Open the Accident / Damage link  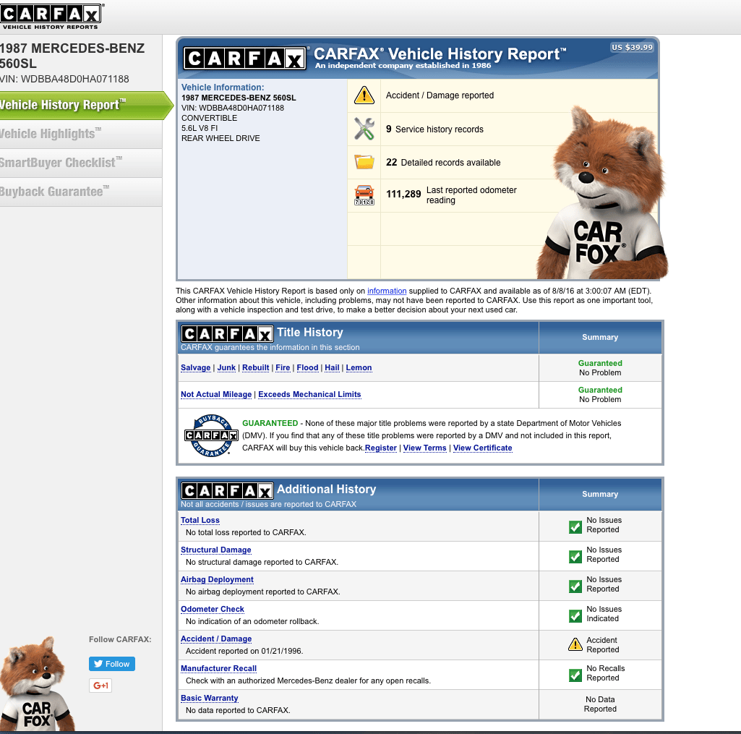click(216, 639)
